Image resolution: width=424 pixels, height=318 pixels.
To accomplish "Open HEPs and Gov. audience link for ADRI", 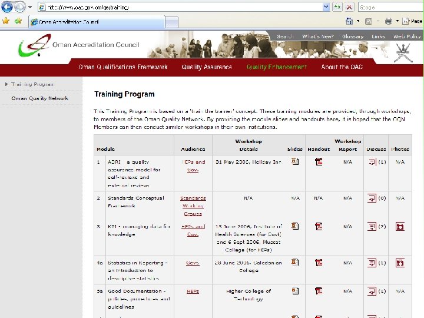I will [193, 165].
